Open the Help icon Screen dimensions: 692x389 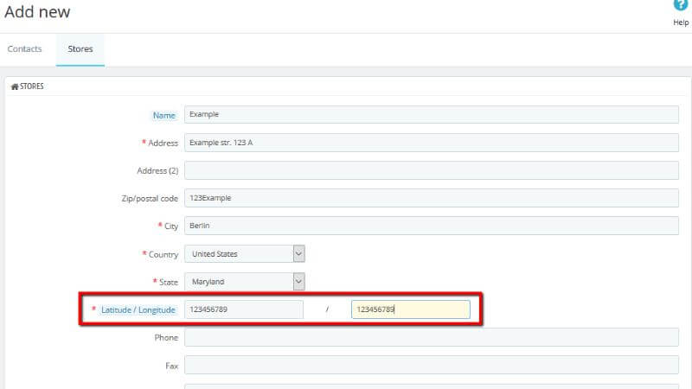click(680, 6)
